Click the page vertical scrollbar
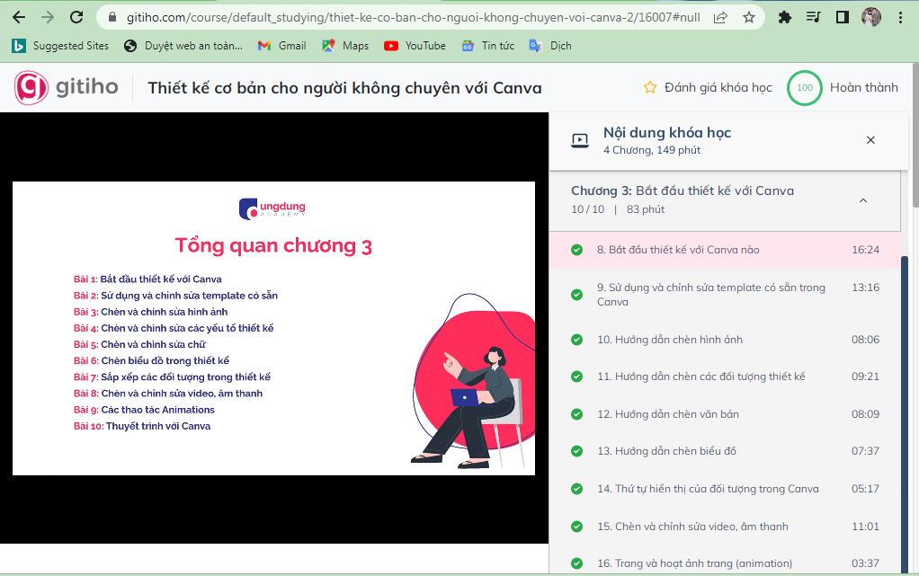Screen dimensions: 919x576 [915, 135]
